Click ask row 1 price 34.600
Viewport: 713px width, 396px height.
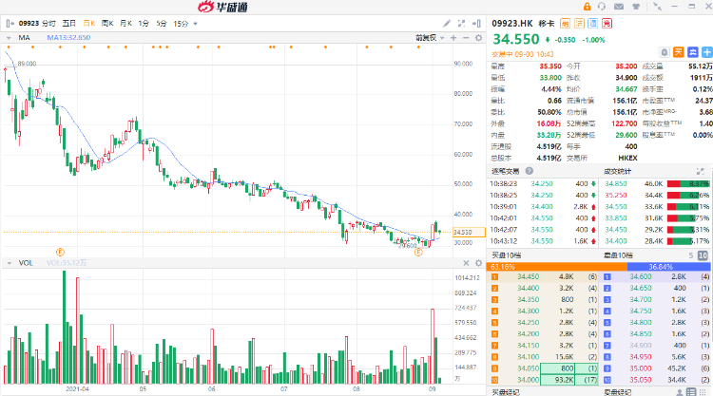[x=641, y=276]
